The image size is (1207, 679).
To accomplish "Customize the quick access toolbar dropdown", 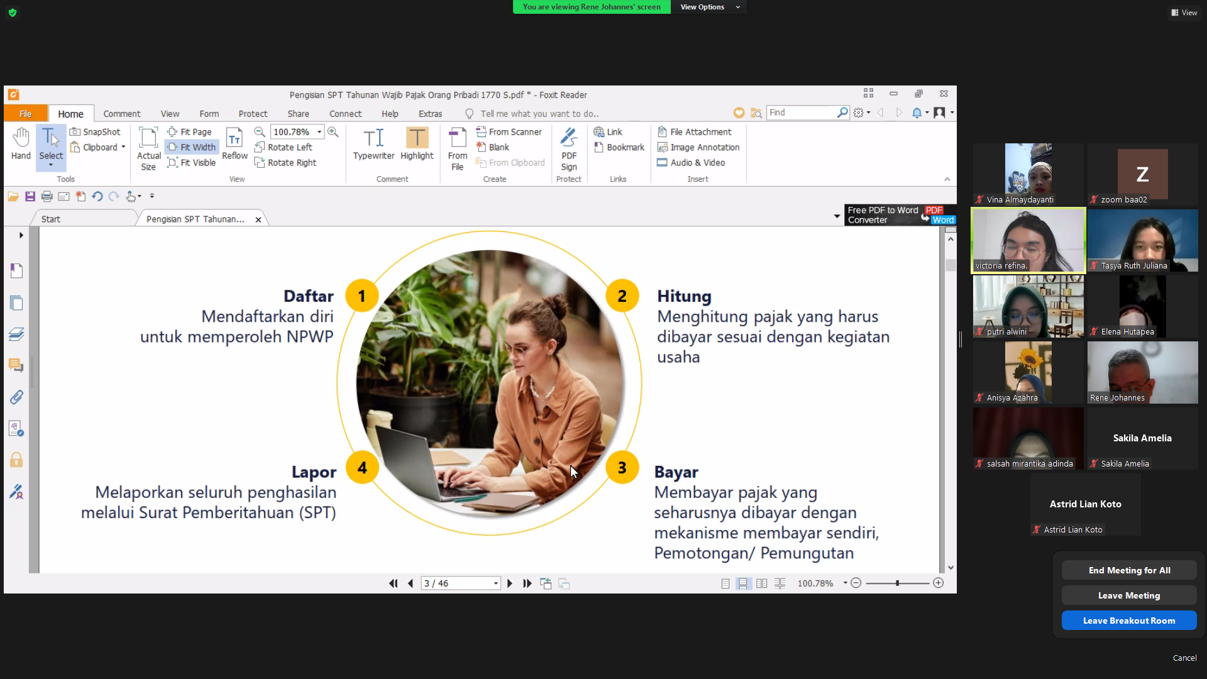I will click(x=152, y=197).
